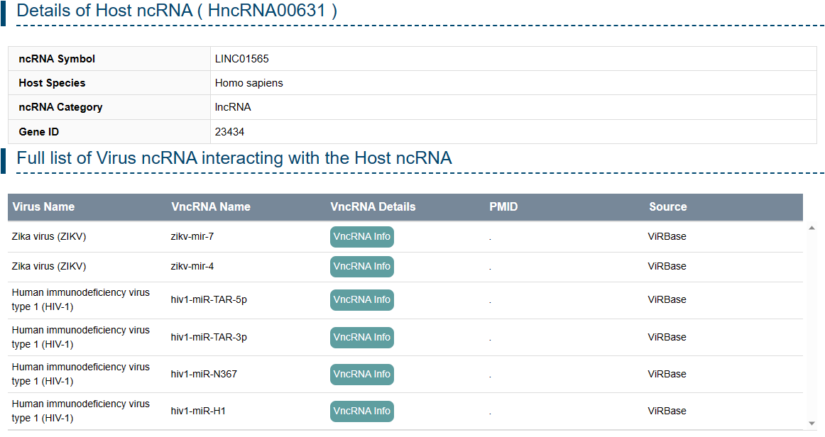The height and width of the screenshot is (437, 825).
Task: Click the Source column header
Action: coord(667,207)
